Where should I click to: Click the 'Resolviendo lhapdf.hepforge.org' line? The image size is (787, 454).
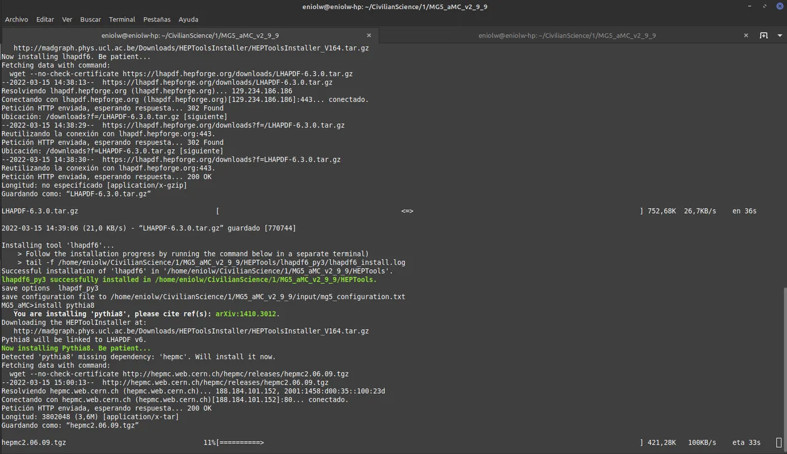146,91
